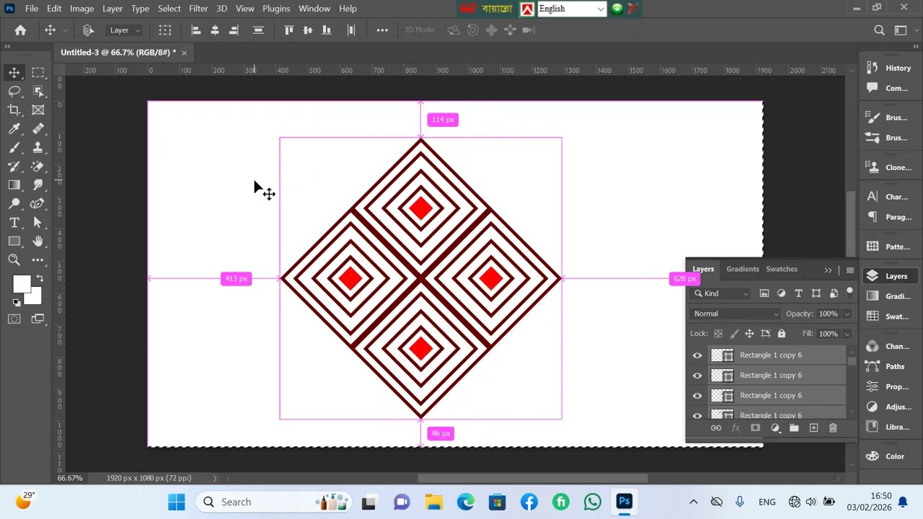
Task: Select the Hand tool
Action: click(38, 241)
